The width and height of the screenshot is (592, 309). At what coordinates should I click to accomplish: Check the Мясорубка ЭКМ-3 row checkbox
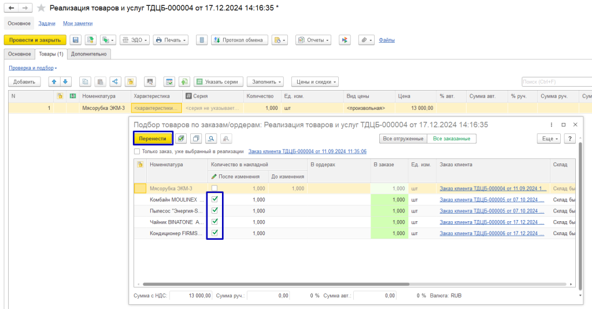(x=214, y=188)
